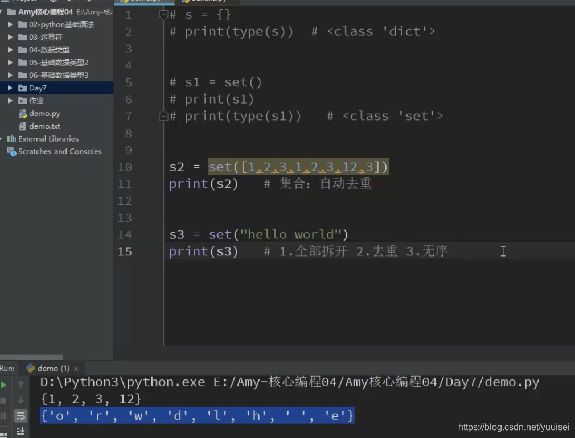Select the 05-基础数据类型2 folder label
Viewport: 575px width, 438px height.
59,63
